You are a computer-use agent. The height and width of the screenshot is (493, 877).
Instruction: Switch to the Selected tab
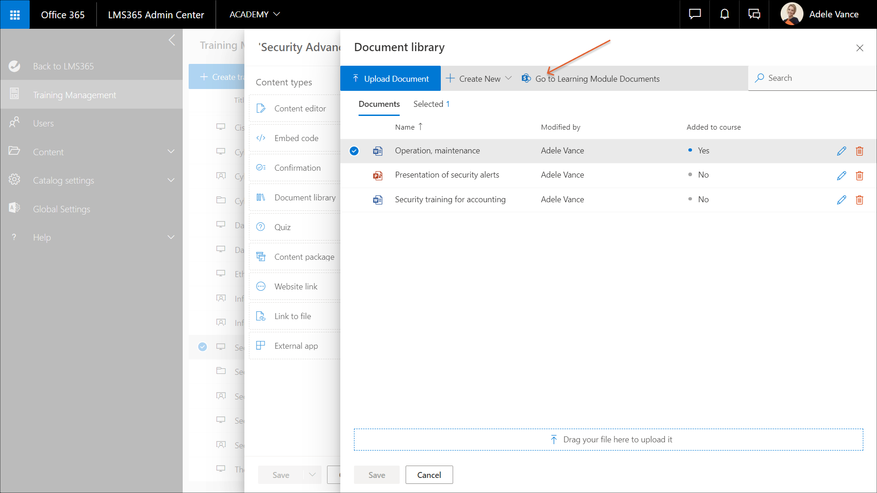click(431, 104)
